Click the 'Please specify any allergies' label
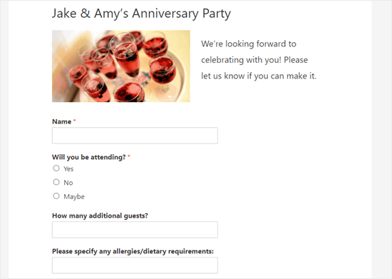The image size is (392, 279). click(x=133, y=251)
